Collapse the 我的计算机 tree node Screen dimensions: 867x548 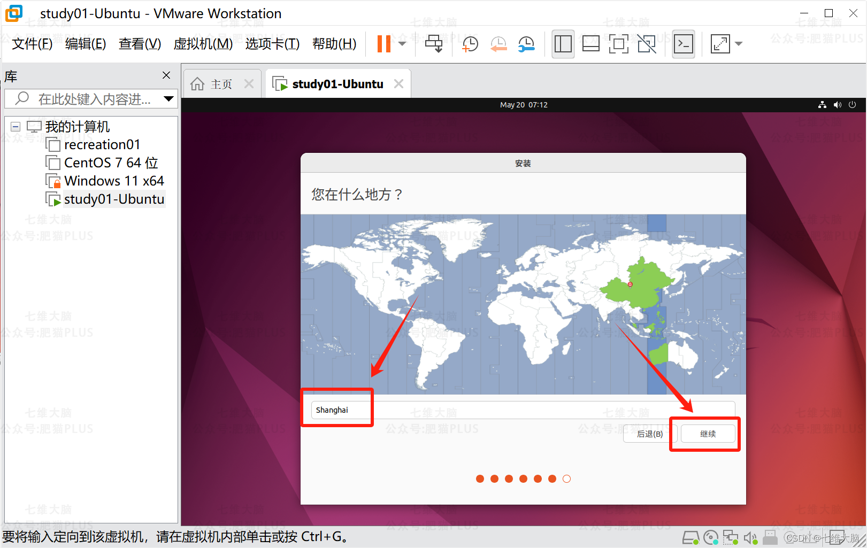16,127
